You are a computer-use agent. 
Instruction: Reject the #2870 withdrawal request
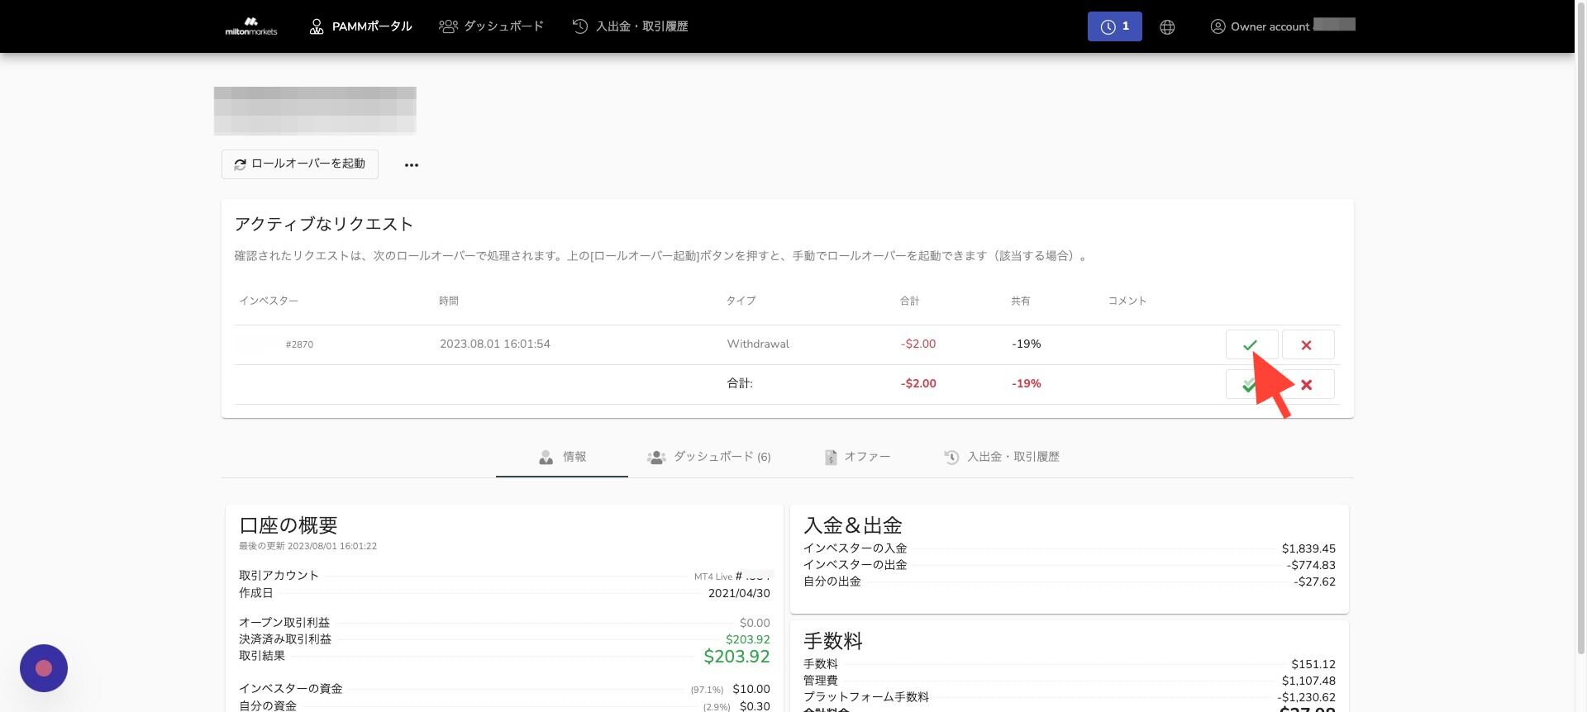click(x=1308, y=344)
